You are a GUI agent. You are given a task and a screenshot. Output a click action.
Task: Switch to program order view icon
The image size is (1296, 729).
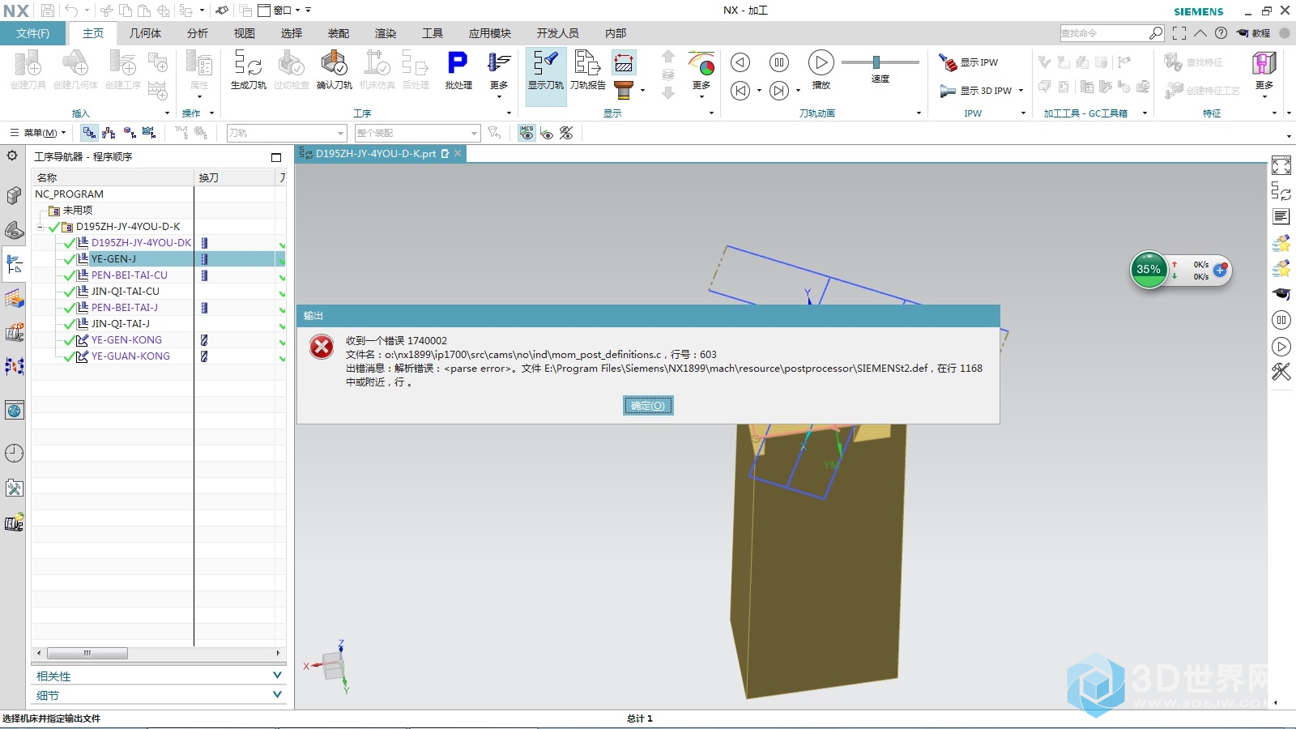(89, 133)
